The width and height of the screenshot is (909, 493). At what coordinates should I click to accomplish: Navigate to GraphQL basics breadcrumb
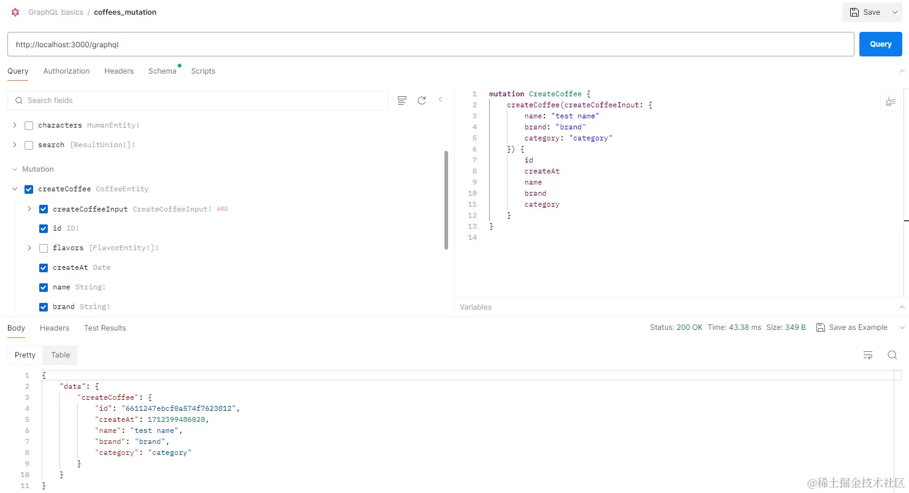56,12
